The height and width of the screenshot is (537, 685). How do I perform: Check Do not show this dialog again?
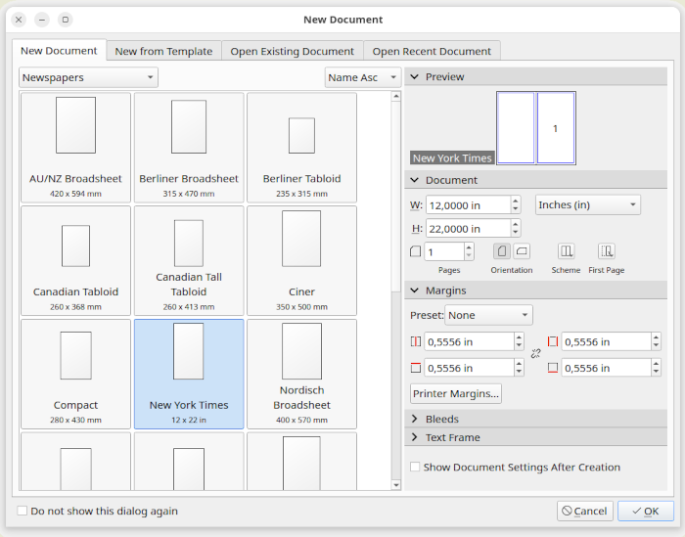[x=23, y=511]
